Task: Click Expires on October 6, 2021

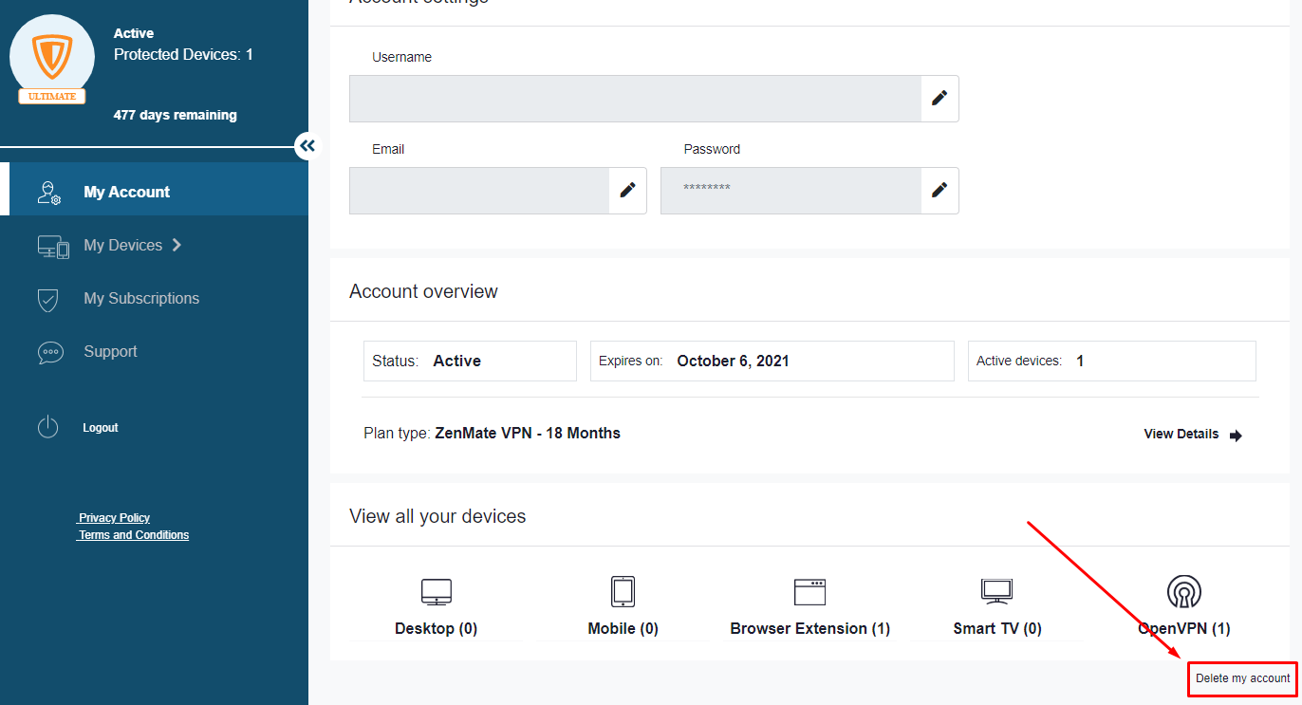Action: click(x=772, y=362)
